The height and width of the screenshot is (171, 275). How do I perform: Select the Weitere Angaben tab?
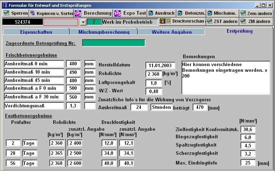(x=171, y=32)
